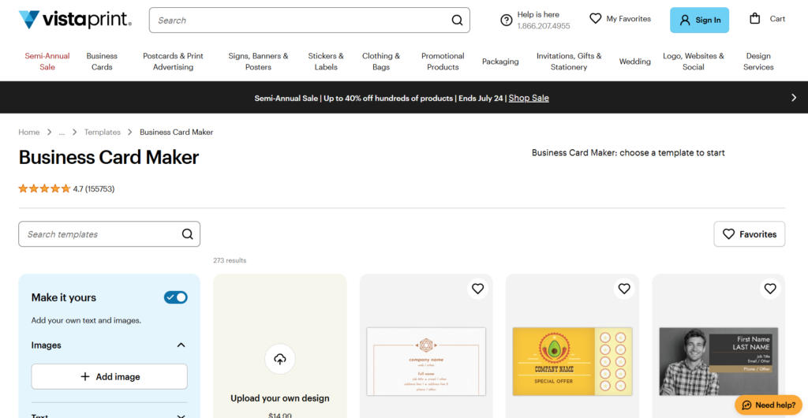Open Packaging menu
The width and height of the screenshot is (808, 418).
click(x=500, y=62)
